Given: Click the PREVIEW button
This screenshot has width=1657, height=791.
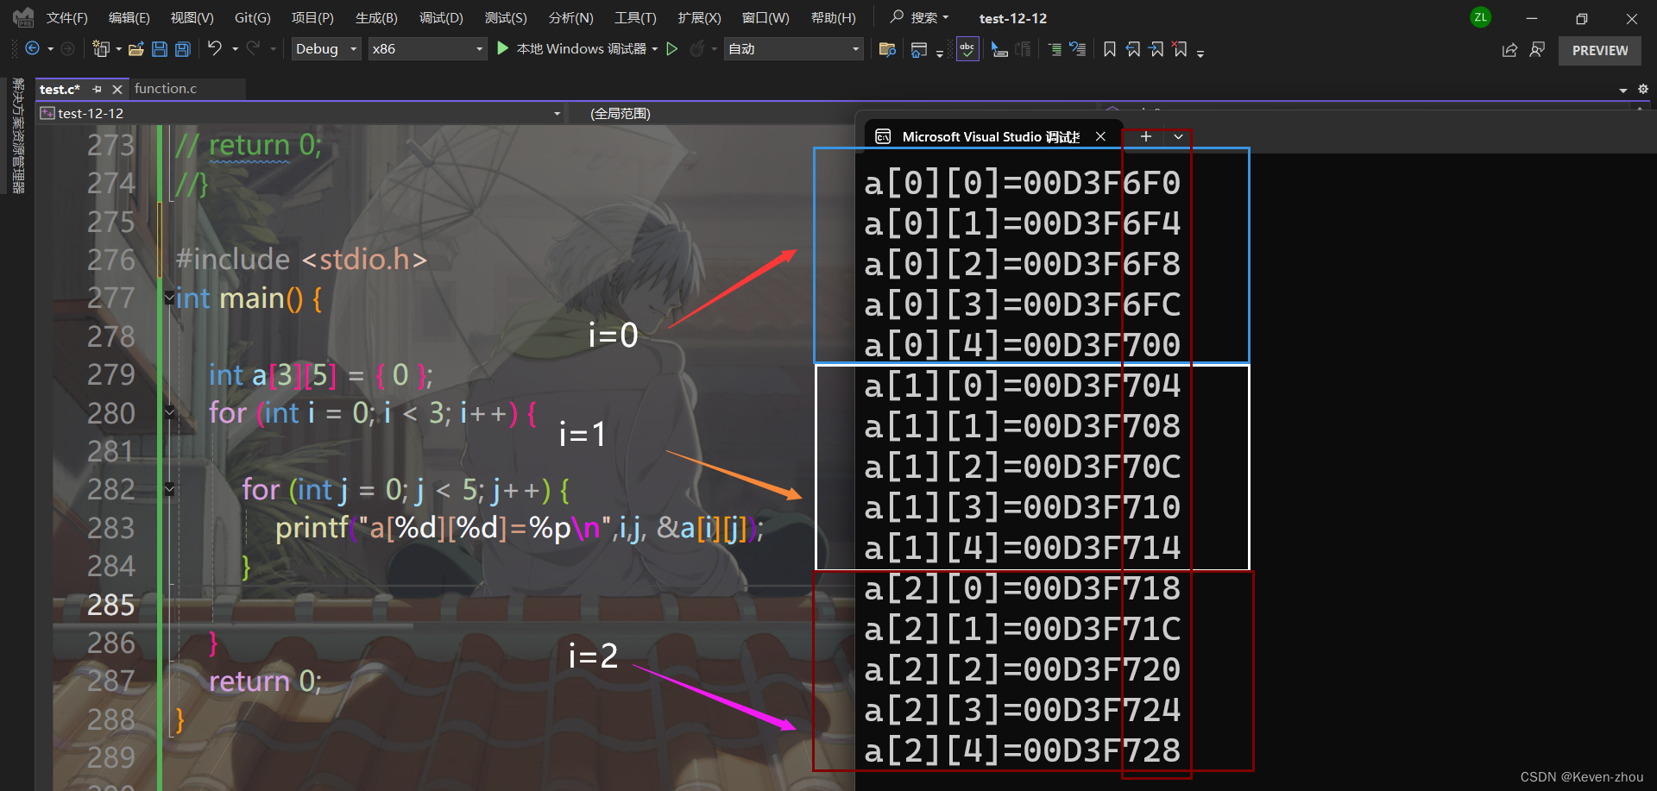Looking at the screenshot, I should coord(1600,50).
